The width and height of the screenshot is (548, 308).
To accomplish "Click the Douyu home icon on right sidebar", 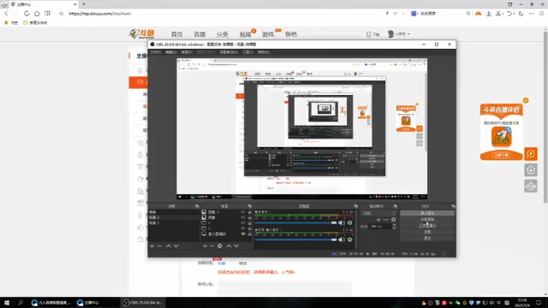I will click(x=531, y=170).
